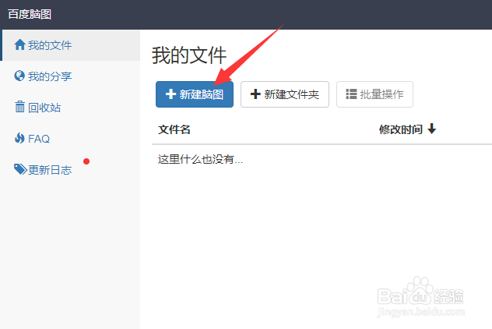Toggle sort arrow next to 修改时间
The width and height of the screenshot is (492, 329).
click(432, 129)
